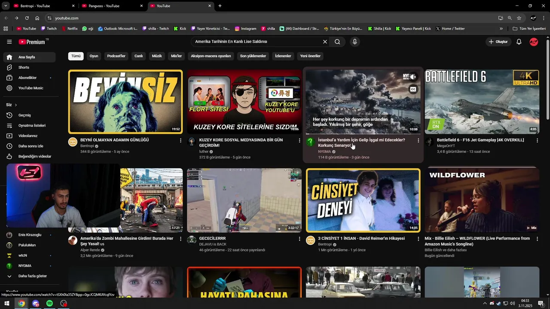This screenshot has height=309, width=550.
Task: Start voice search with microphone
Action: point(354,42)
